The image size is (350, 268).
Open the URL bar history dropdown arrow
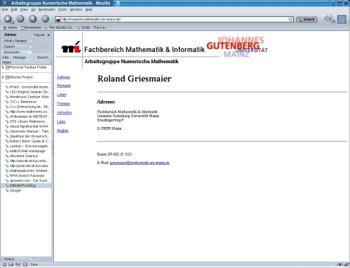[290, 20]
